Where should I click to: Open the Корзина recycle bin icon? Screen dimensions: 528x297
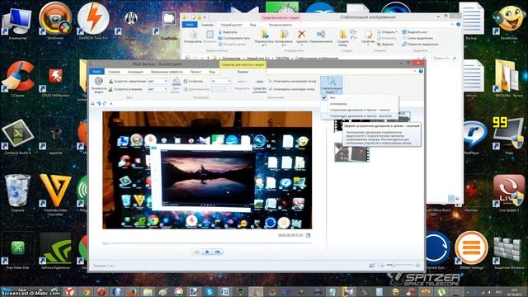(x=17, y=193)
